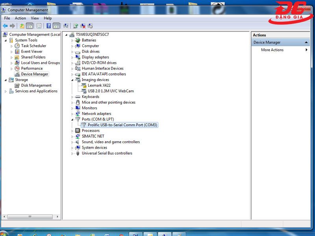Click left arrow of console tree scrollbar

pos(4,217)
